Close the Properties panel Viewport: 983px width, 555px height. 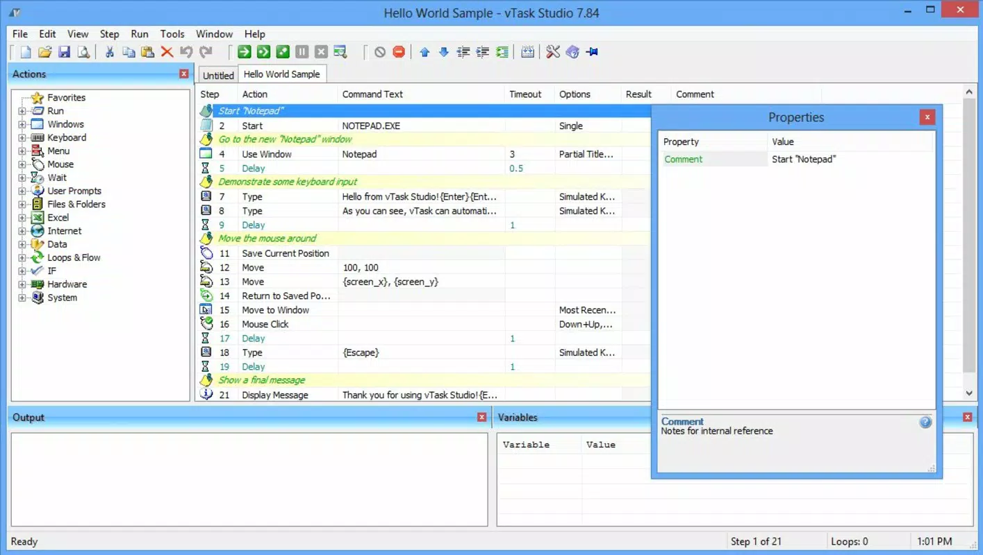tap(927, 117)
